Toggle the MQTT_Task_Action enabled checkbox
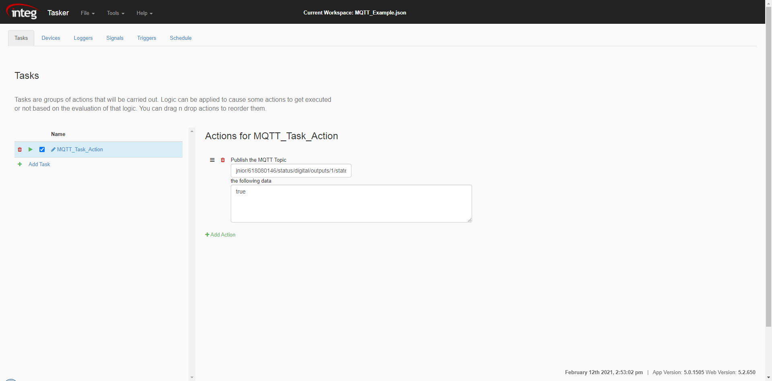 pos(42,149)
